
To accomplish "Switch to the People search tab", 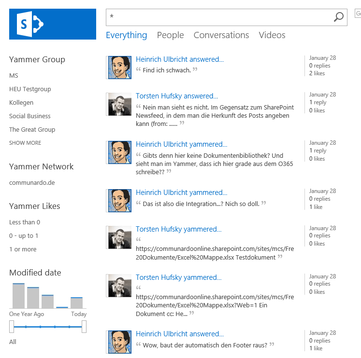I will coord(171,35).
